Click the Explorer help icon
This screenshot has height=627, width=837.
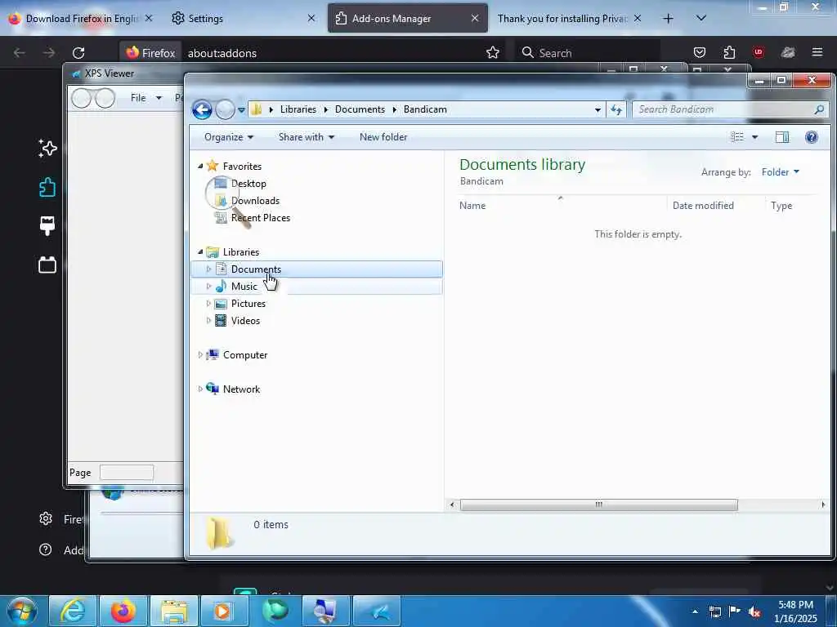pyautogui.click(x=812, y=137)
